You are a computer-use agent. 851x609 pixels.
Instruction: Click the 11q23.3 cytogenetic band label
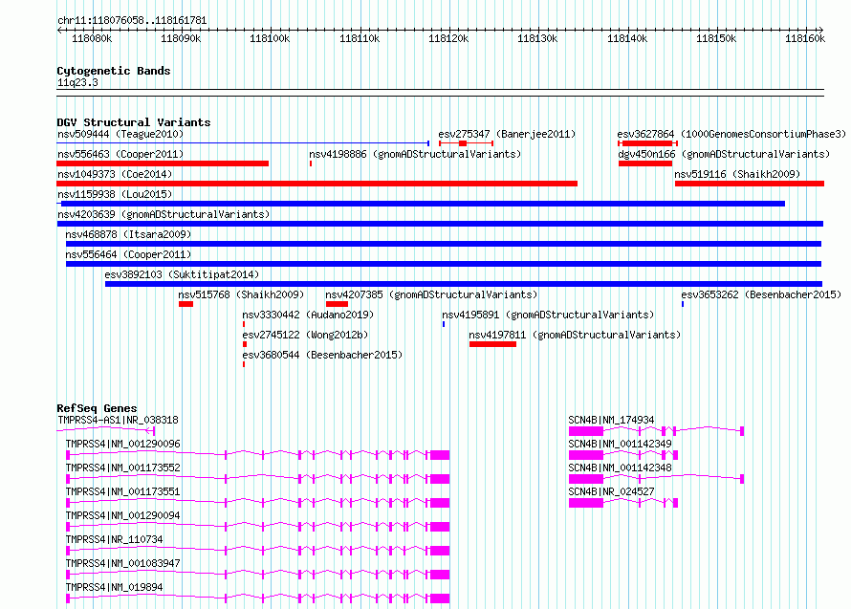coord(77,82)
